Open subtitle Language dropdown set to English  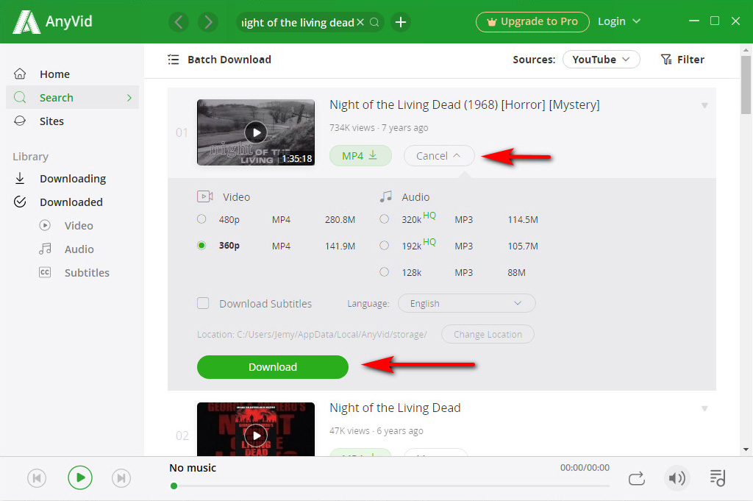pos(467,304)
